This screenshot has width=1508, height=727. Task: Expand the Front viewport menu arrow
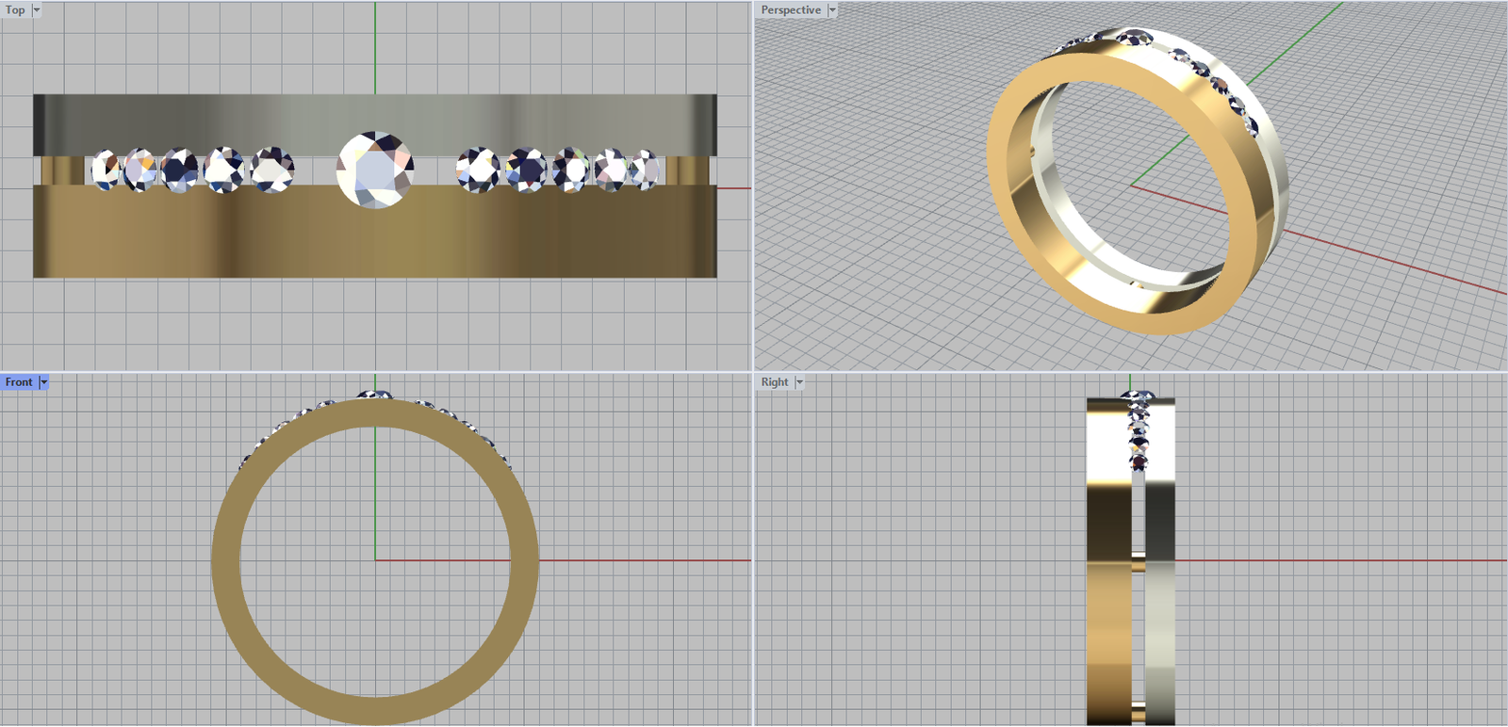tap(43, 382)
